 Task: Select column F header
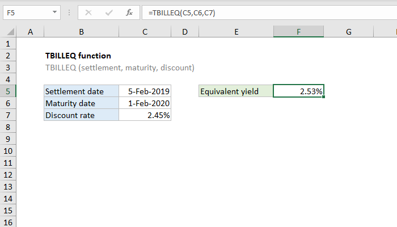click(298, 32)
